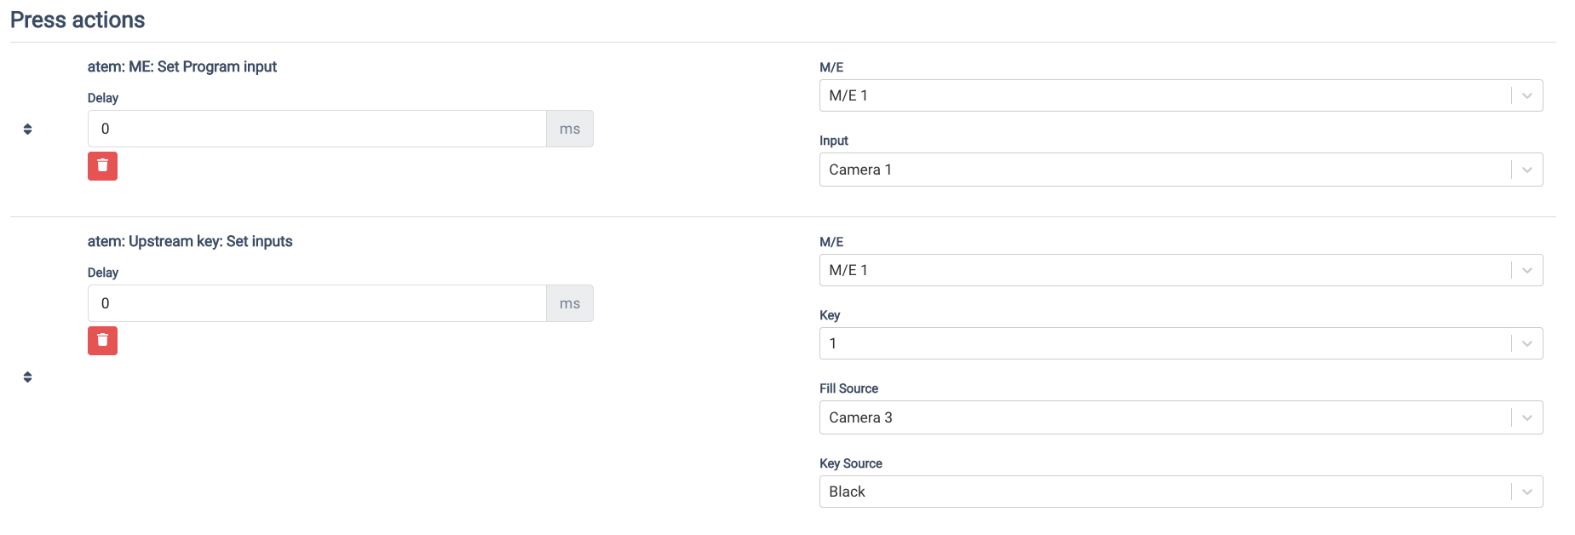Select the Delay input field of the first action
Screen dimensions: 1575x535
tap(315, 128)
